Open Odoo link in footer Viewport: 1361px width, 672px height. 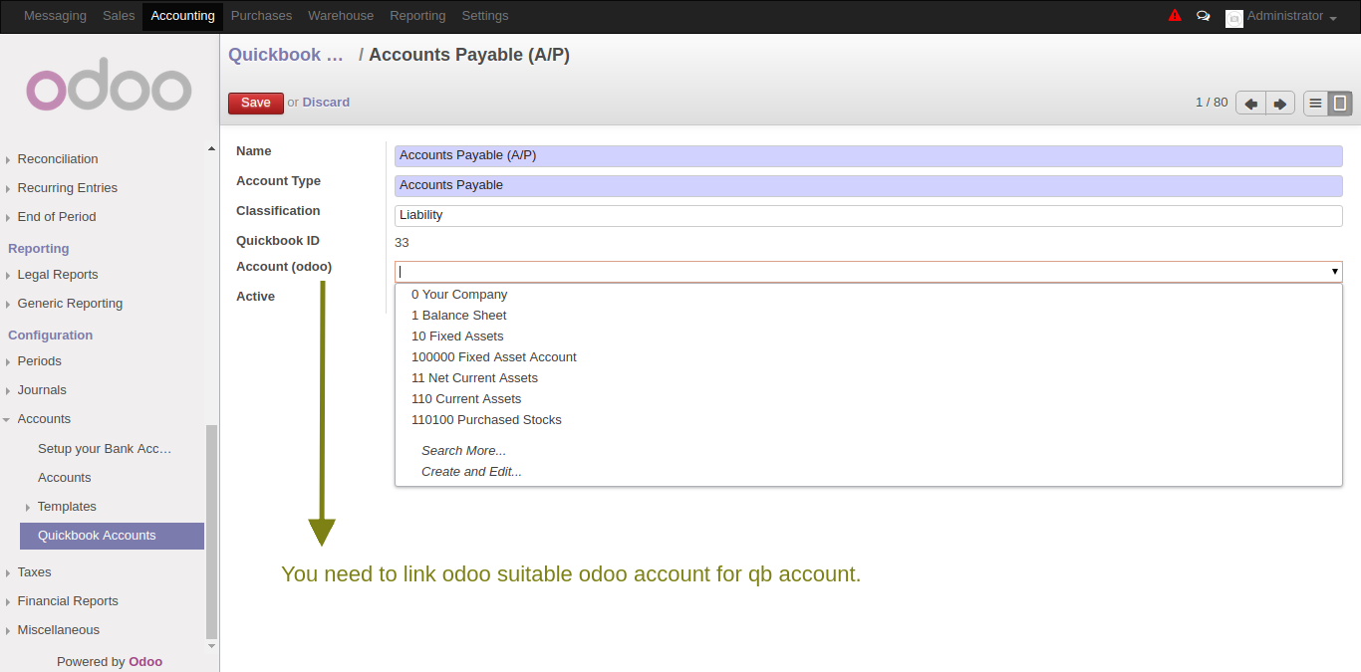[x=145, y=662]
